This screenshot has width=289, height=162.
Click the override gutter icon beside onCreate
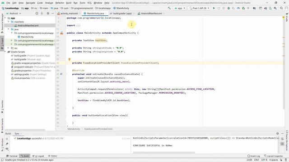[x=61, y=74]
